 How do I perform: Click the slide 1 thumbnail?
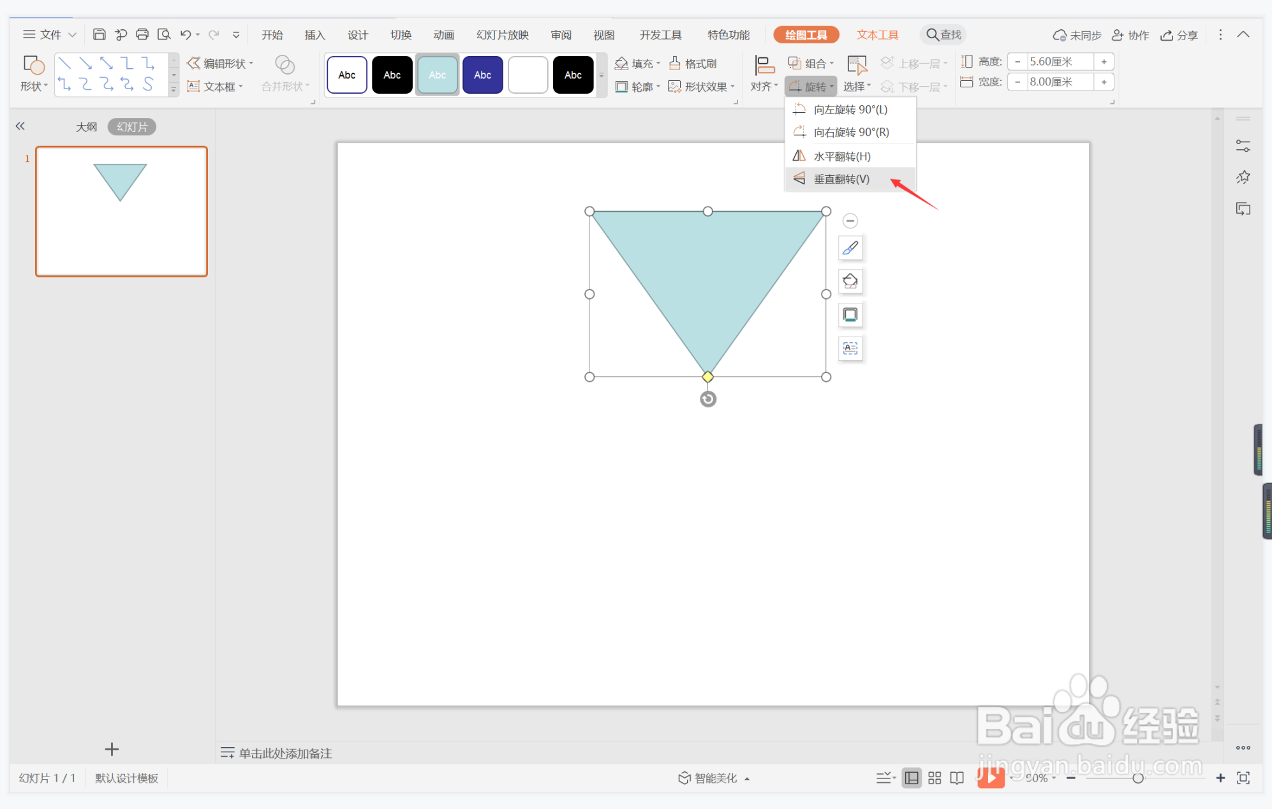click(x=121, y=211)
